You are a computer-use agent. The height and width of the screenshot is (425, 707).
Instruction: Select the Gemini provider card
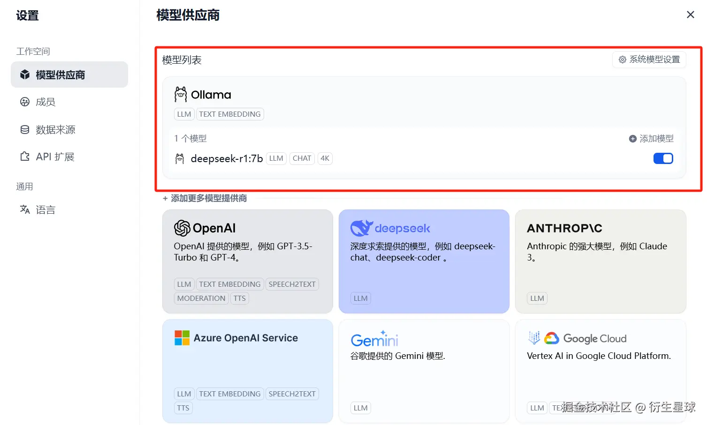(x=424, y=371)
